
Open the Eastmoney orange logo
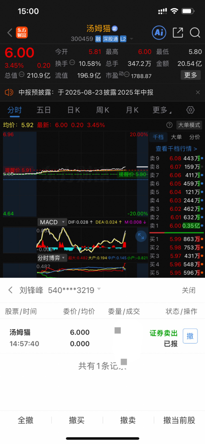click(22, 33)
